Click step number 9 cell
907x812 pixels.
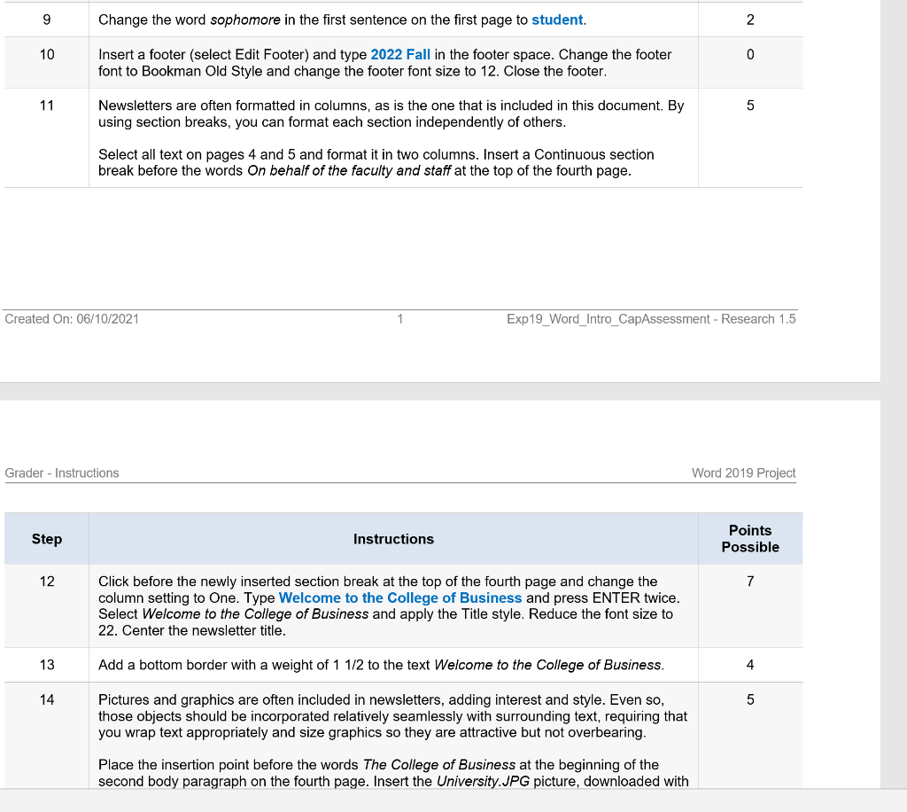point(47,20)
